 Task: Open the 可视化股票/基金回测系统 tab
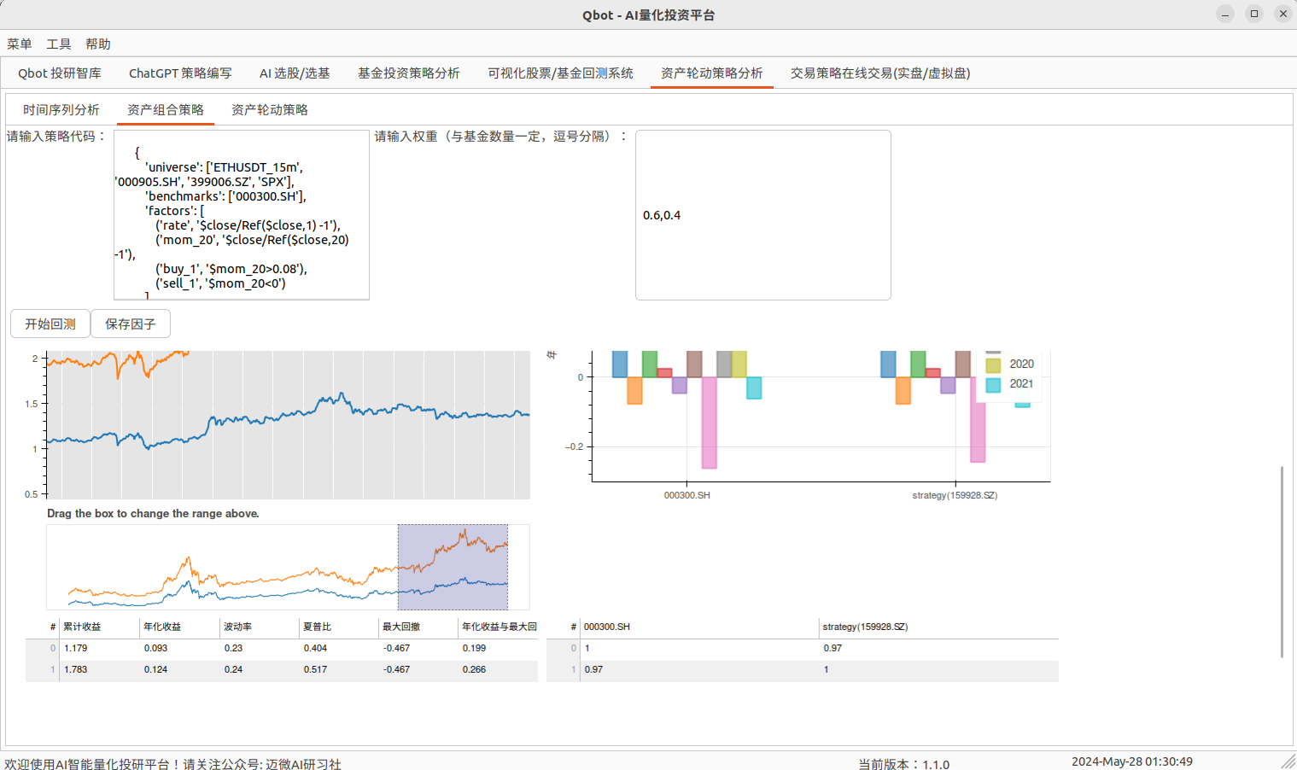pos(559,73)
